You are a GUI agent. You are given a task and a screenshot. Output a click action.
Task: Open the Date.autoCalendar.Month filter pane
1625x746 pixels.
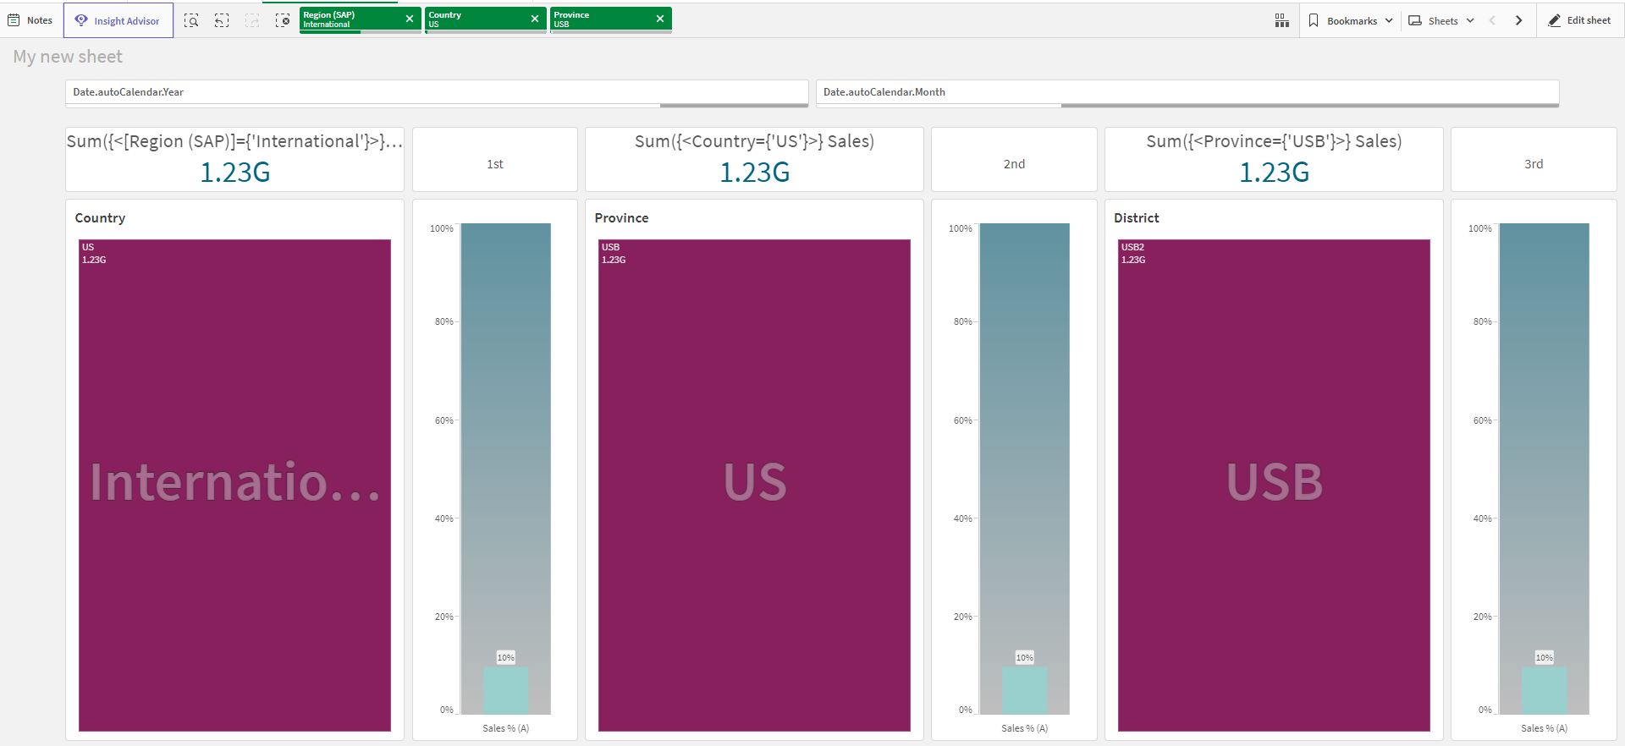(1187, 92)
